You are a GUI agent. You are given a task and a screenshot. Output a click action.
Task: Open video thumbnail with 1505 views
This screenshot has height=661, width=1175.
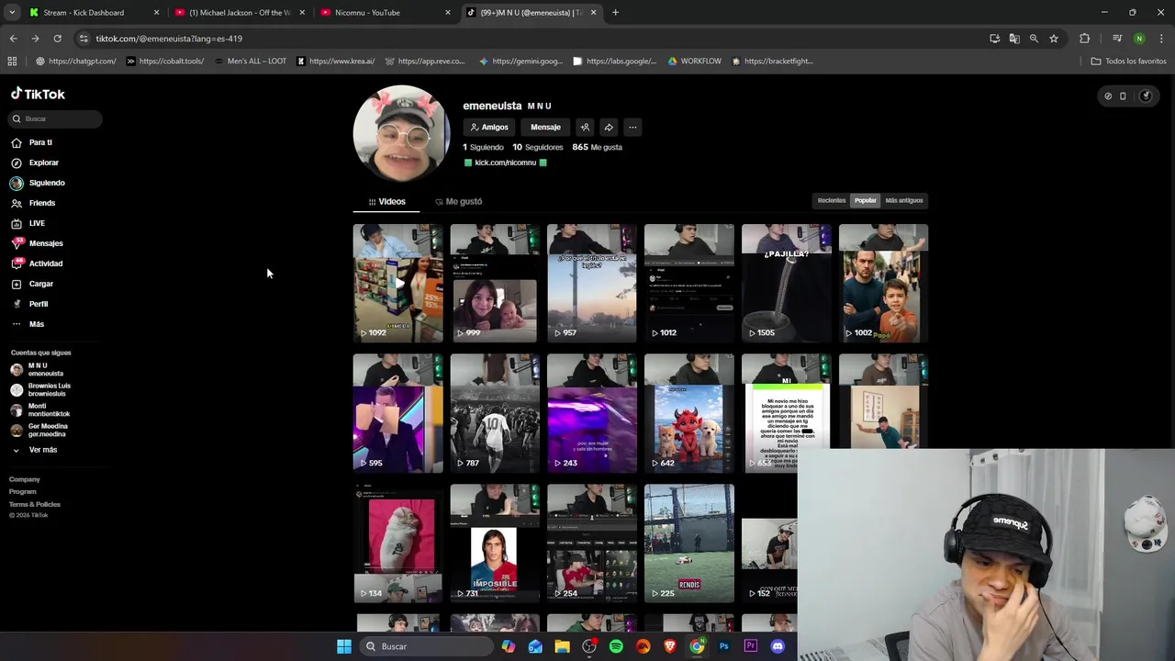(x=787, y=284)
